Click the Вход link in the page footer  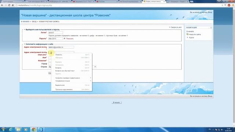click(210, 96)
